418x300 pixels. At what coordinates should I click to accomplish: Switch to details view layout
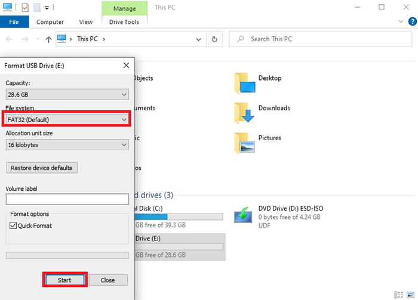398,295
